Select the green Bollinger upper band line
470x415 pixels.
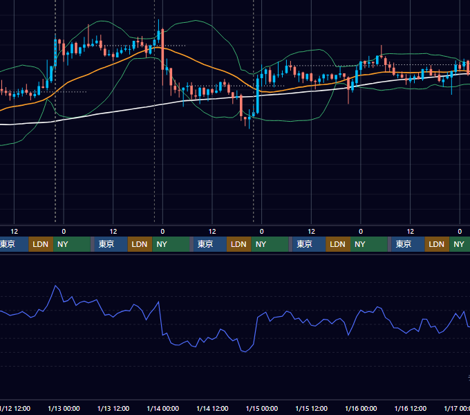click(x=195, y=21)
